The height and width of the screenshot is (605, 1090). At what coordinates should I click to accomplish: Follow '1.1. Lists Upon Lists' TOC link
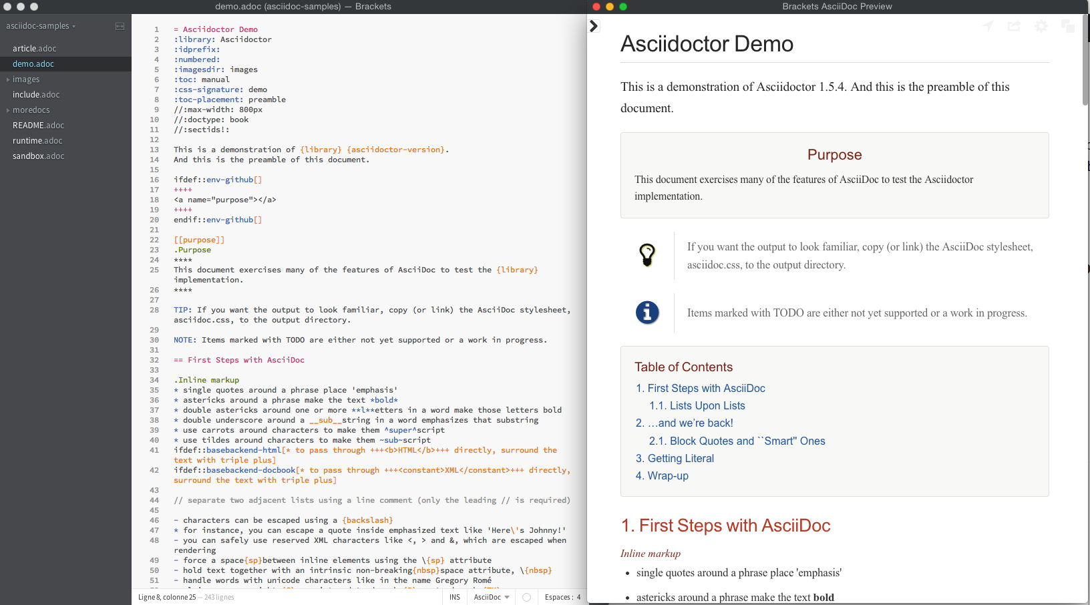(x=697, y=406)
